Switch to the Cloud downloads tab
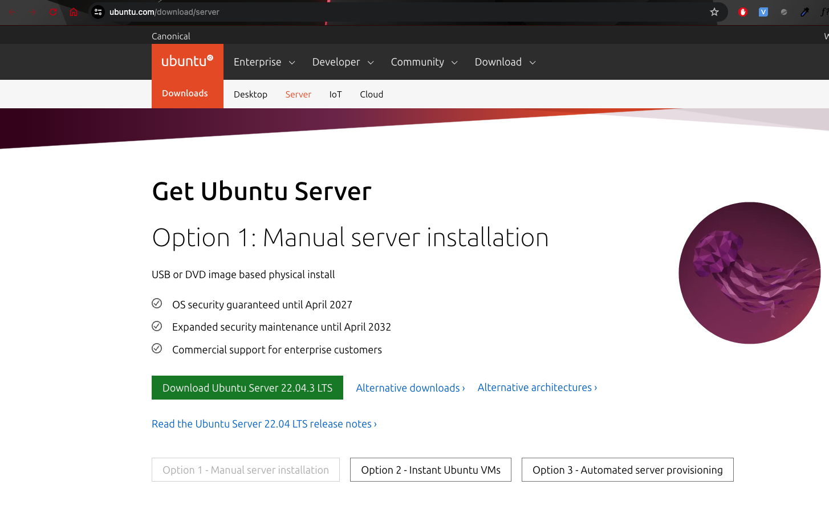This screenshot has height=509, width=829. (371, 95)
